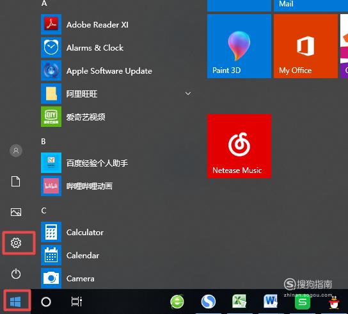The width and height of the screenshot is (348, 314).
Task: Select the "Camera" label
Action: 81,279
